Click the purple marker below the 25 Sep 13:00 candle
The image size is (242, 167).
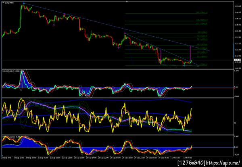pos(54,25)
